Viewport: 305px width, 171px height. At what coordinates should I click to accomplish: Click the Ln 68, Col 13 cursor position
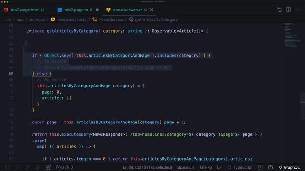147,167
